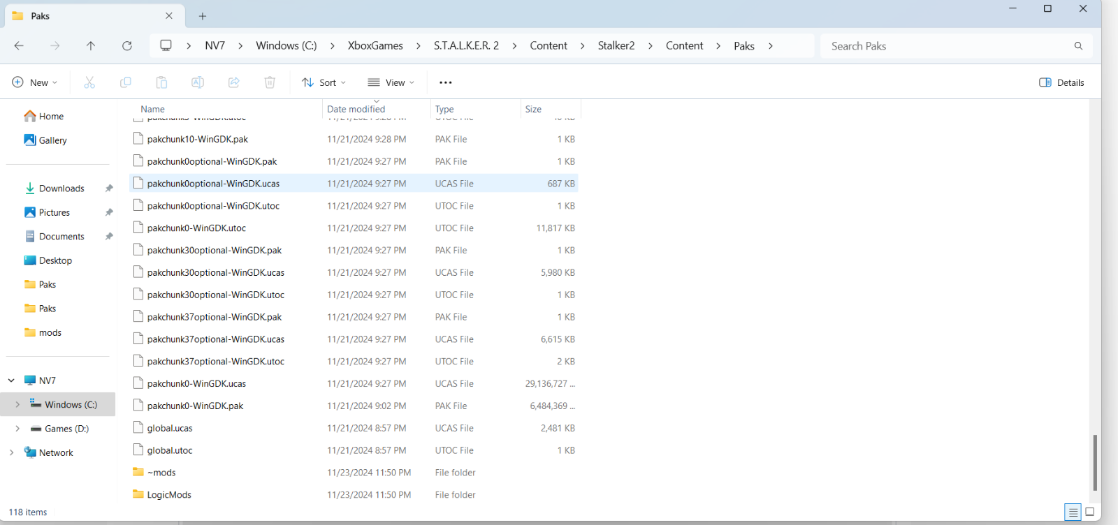Open the View dropdown menu
This screenshot has height=525, width=1118.
[391, 82]
